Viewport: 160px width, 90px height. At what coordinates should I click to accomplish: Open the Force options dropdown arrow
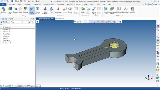click(x=51, y=14)
